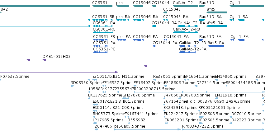265x131 pixels.
Task: Select the psh-PA protein label
Action: pos(124,37)
